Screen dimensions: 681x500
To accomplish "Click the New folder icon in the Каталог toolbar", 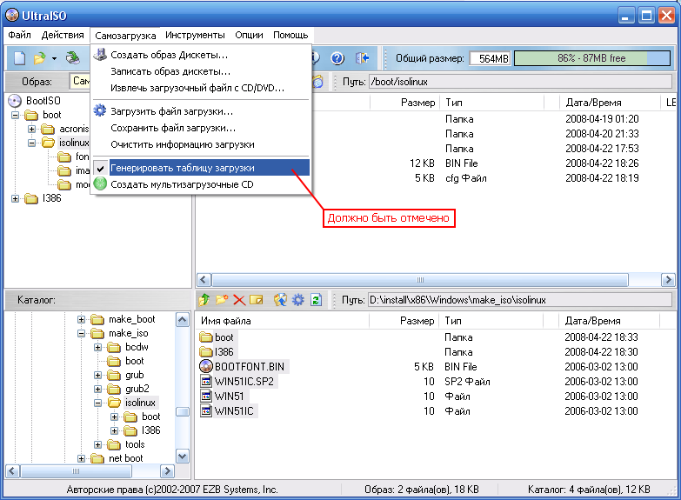I will click(x=222, y=300).
